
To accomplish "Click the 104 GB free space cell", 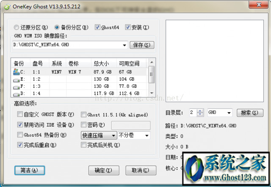I will (x=127, y=79).
